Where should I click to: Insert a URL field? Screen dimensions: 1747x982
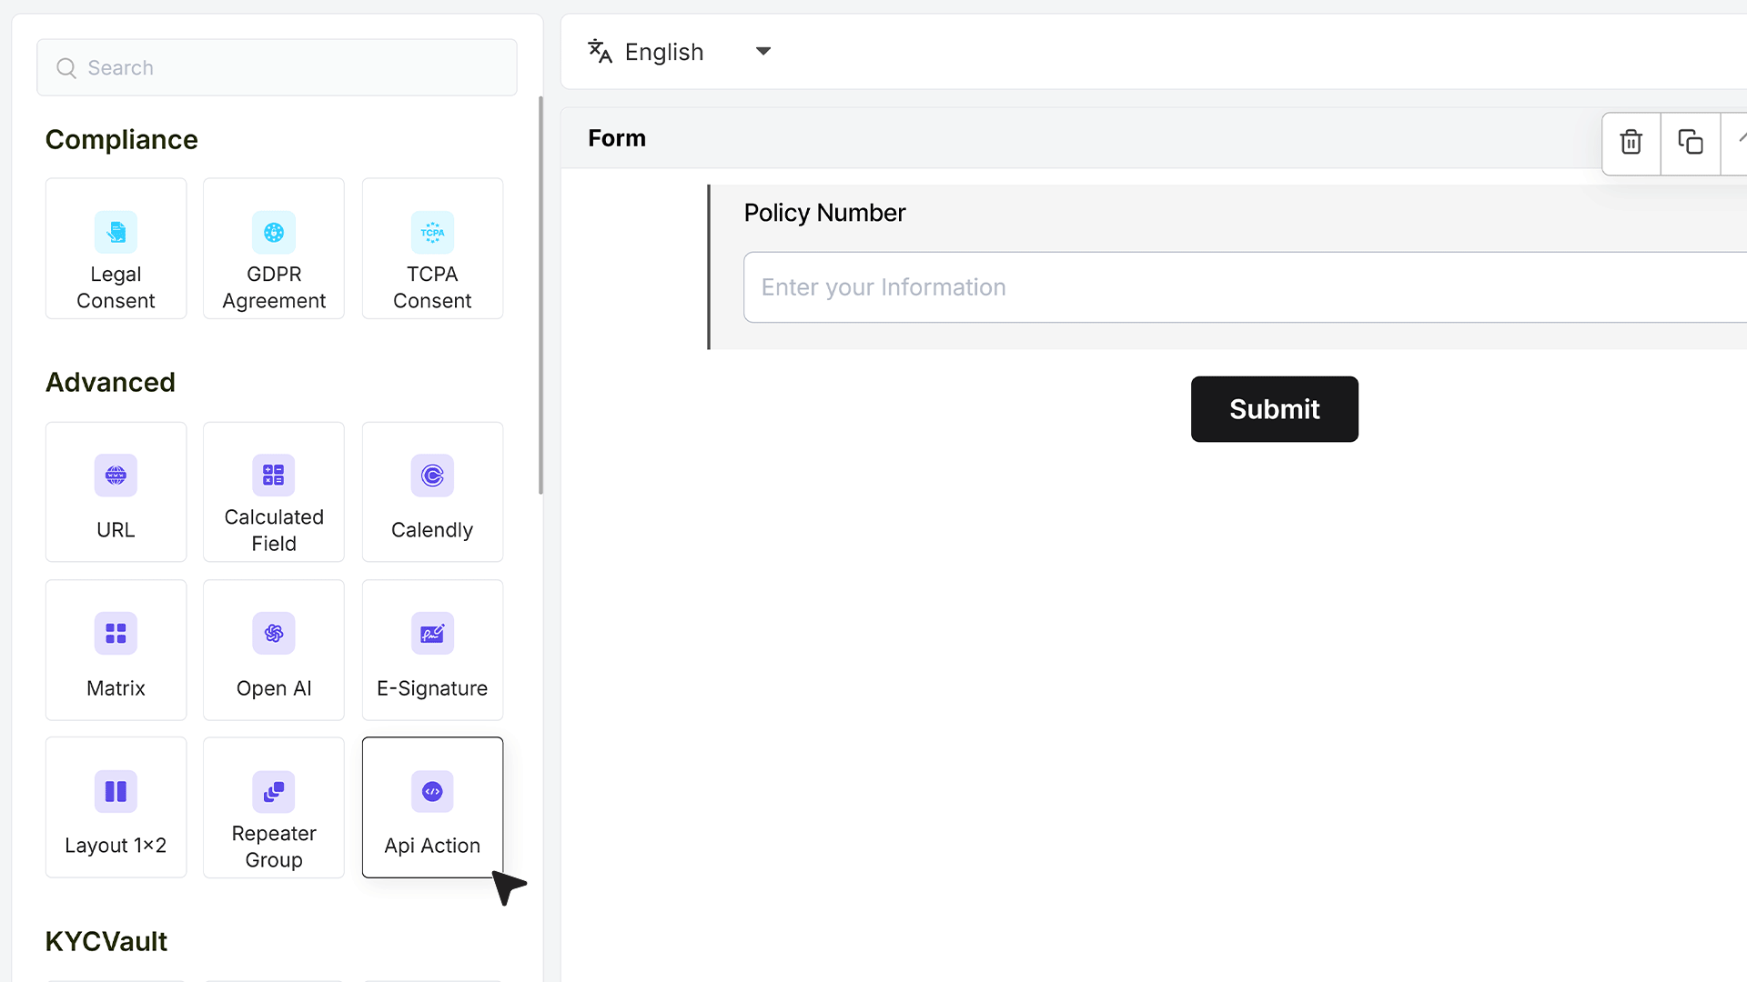coord(116,492)
